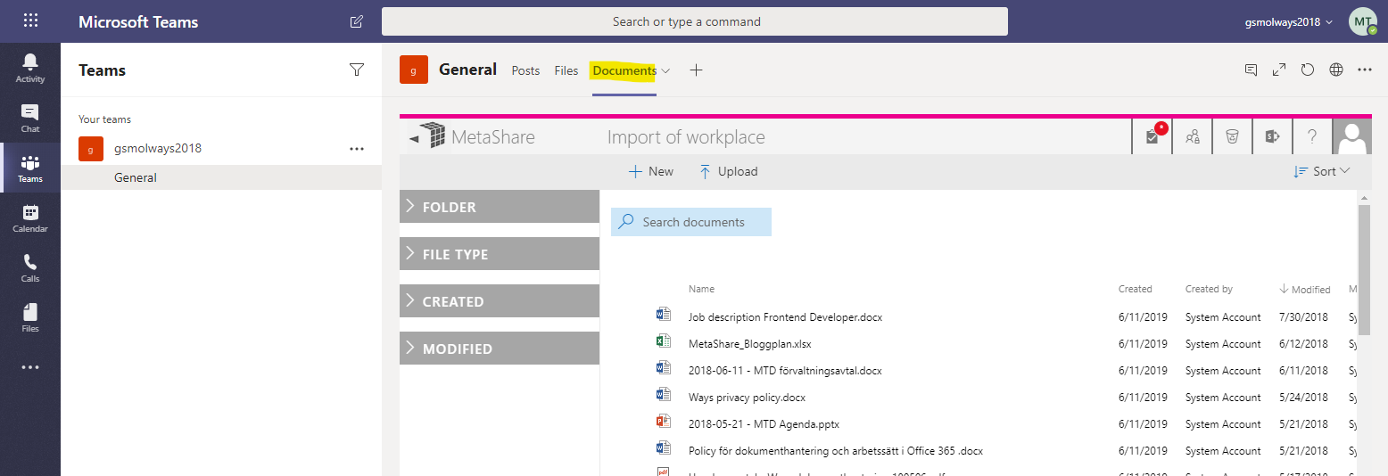Reload the Documents tab
1388x476 pixels.
pos(1308,70)
